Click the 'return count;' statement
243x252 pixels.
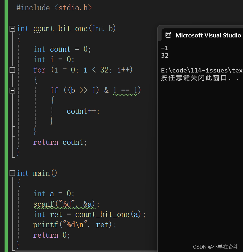(x=60, y=142)
